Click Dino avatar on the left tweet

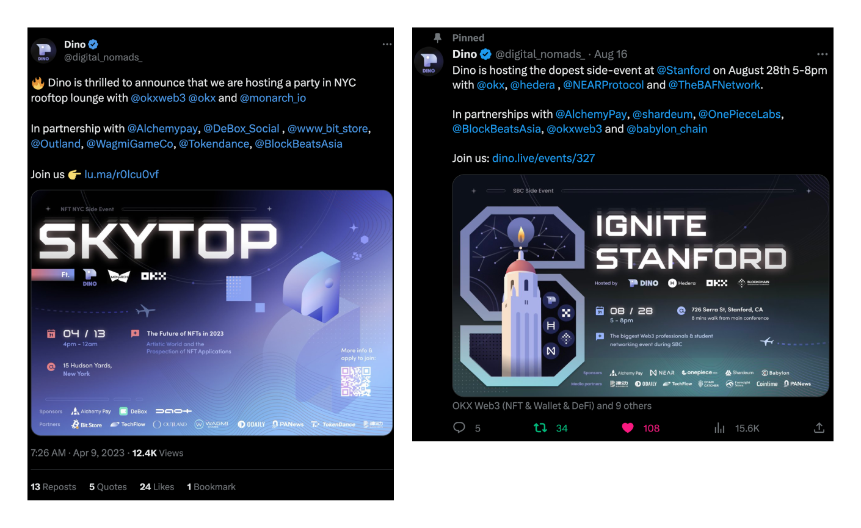43,51
